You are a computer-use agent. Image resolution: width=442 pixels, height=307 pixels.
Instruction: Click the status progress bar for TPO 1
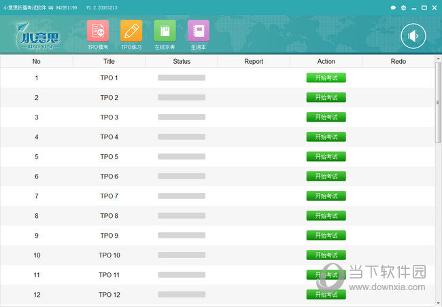182,77
